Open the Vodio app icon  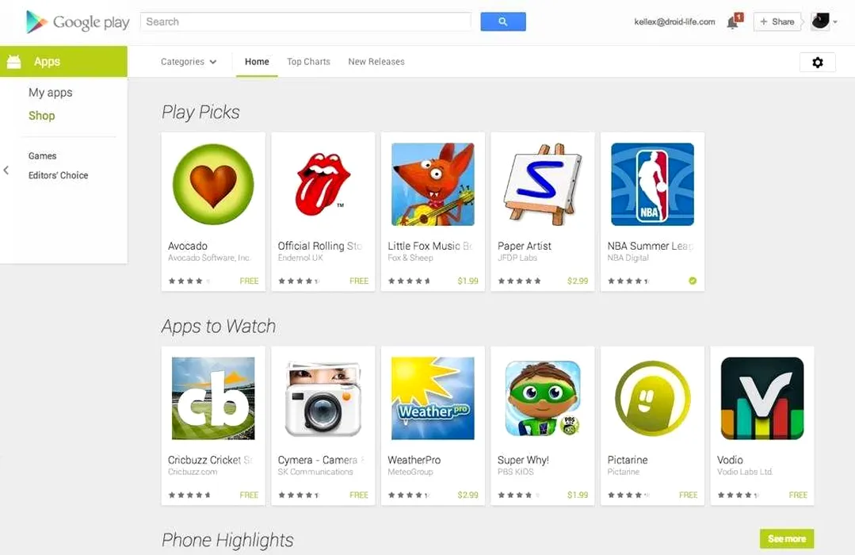click(761, 398)
